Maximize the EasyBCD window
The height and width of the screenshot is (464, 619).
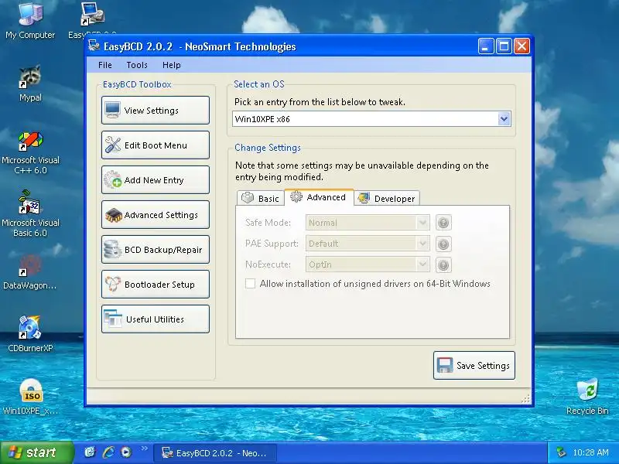(504, 46)
